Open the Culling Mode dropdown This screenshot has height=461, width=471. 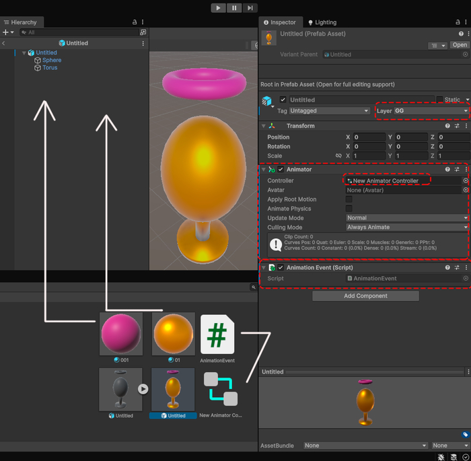pos(406,227)
